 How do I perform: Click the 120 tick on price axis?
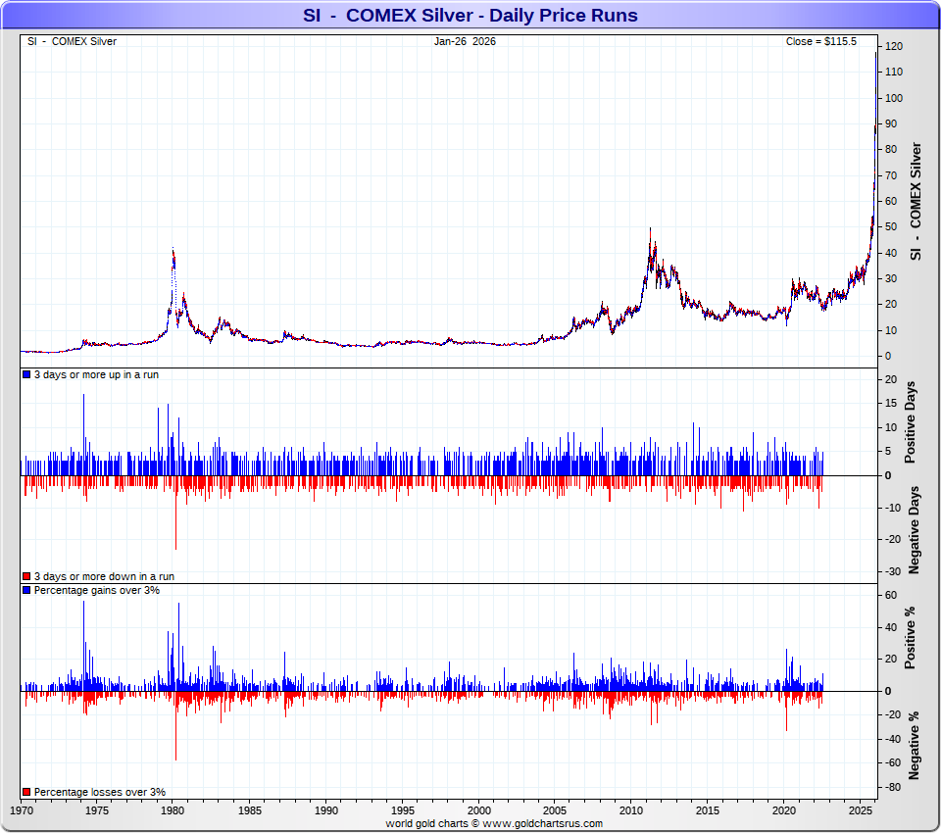point(893,47)
